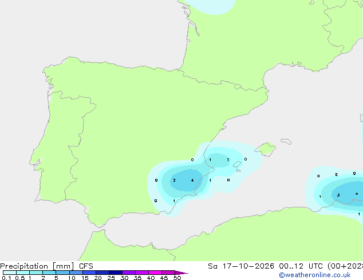Click the 'CFS' model label

86,266
